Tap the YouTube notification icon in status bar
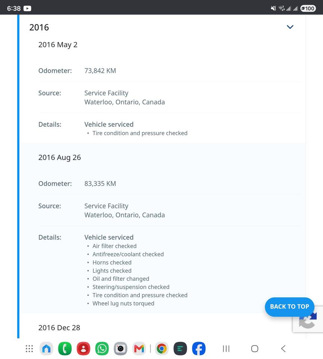 point(27,9)
